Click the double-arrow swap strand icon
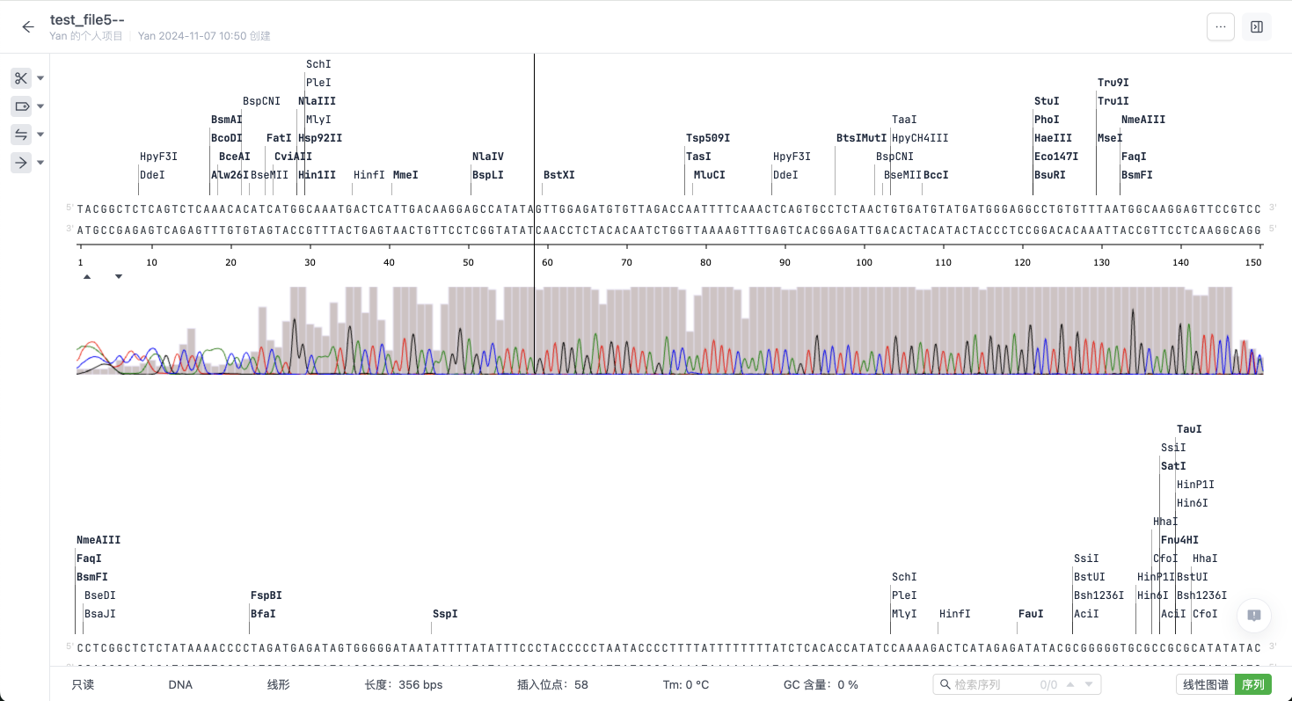This screenshot has width=1292, height=701. click(x=21, y=135)
